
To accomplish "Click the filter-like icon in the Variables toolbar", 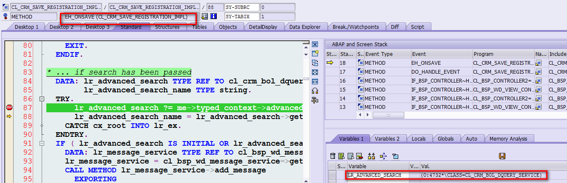I will coord(395,156).
